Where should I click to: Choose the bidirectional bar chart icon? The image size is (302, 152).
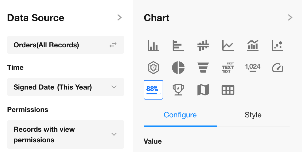203,45
